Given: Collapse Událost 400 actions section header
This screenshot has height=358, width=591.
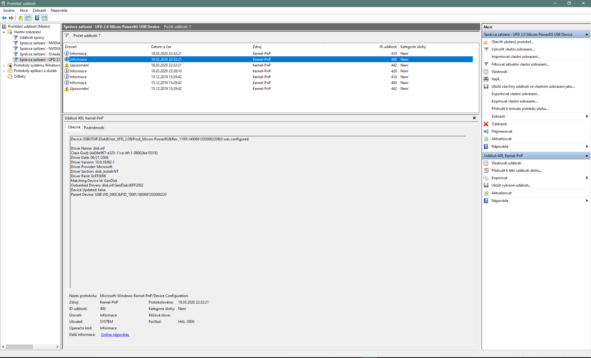Looking at the screenshot, I should (x=587, y=156).
